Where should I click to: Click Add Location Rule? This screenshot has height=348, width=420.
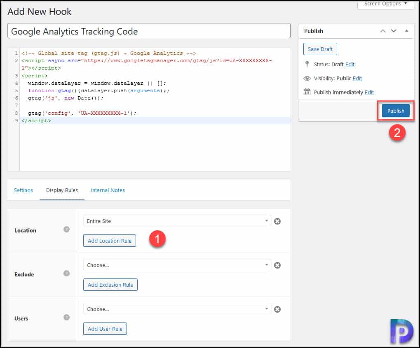coord(110,241)
